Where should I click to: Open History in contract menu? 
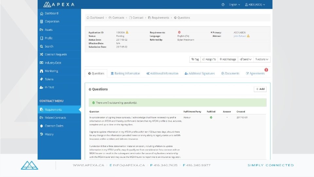[x=59, y=134]
